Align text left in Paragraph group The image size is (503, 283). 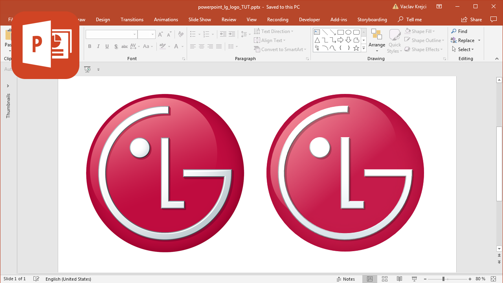click(193, 46)
